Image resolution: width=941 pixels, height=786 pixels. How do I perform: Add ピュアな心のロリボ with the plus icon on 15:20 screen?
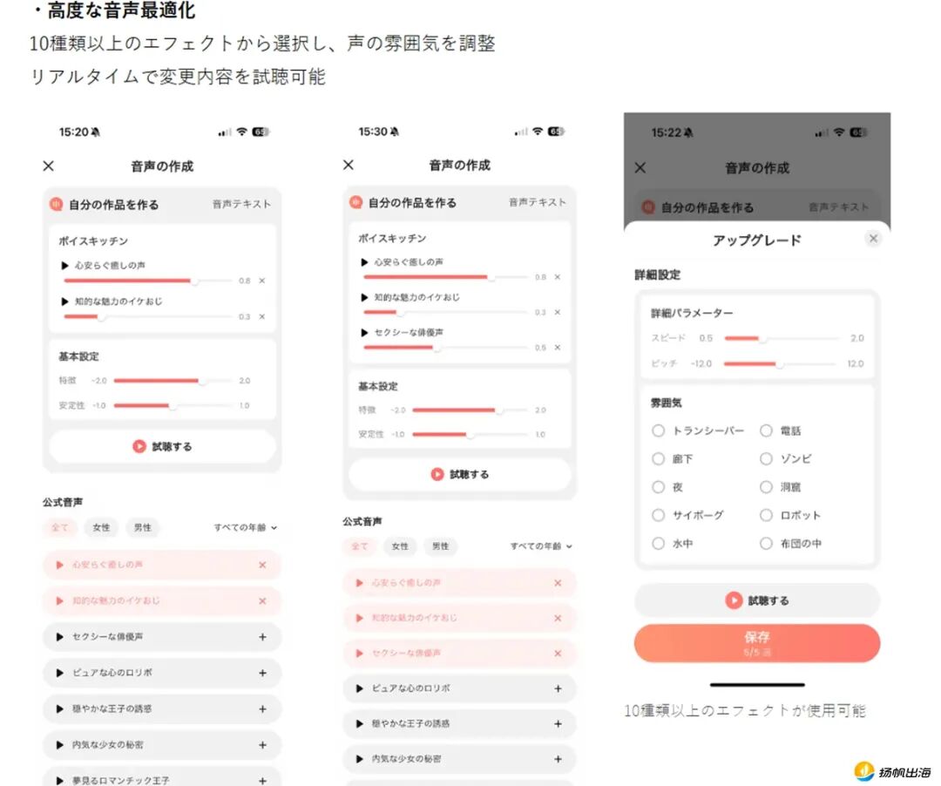tap(262, 674)
